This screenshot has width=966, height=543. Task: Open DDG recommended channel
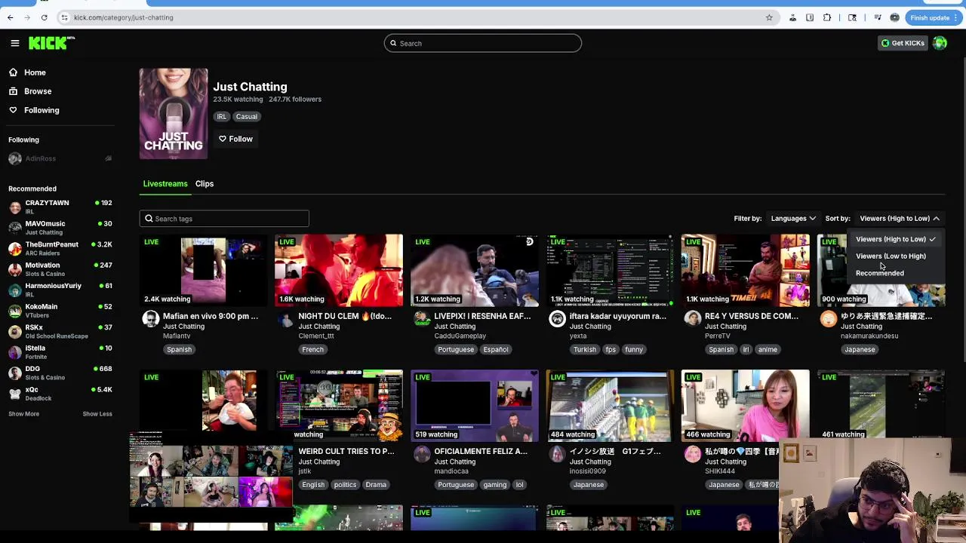pos(60,373)
